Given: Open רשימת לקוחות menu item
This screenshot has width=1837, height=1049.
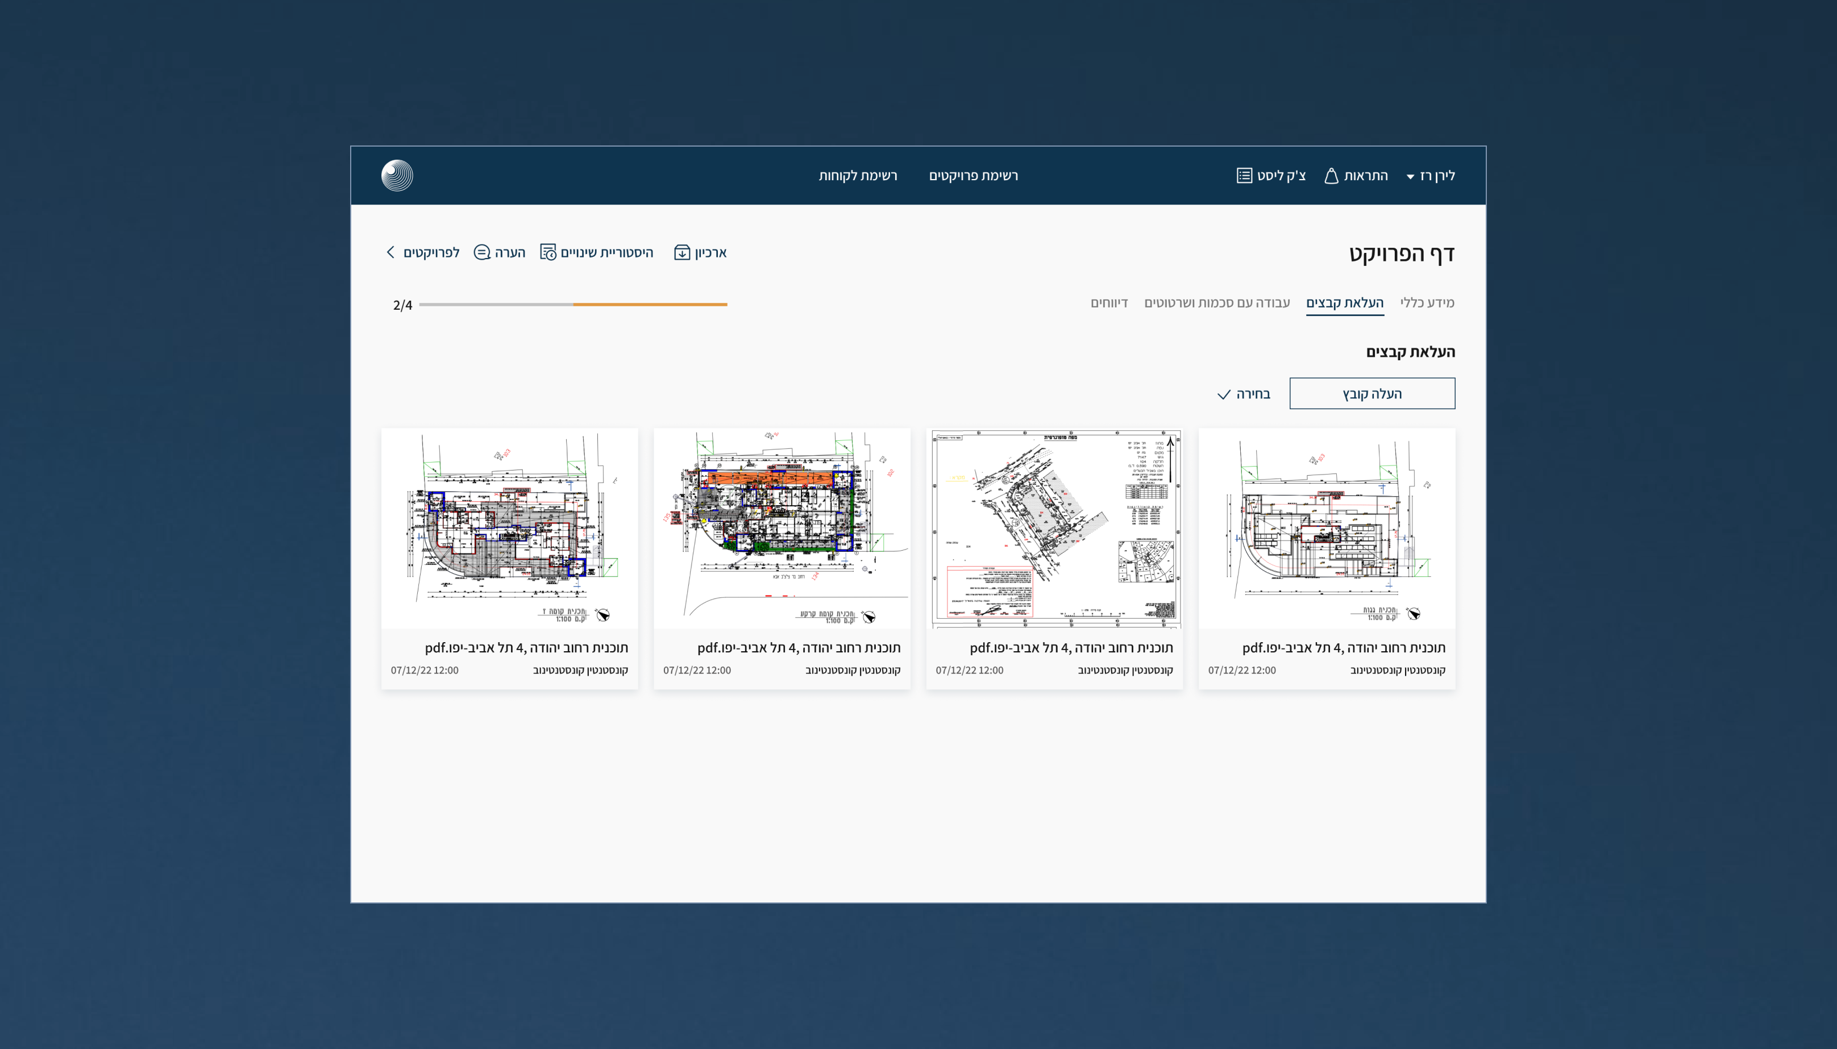Looking at the screenshot, I should pos(858,176).
